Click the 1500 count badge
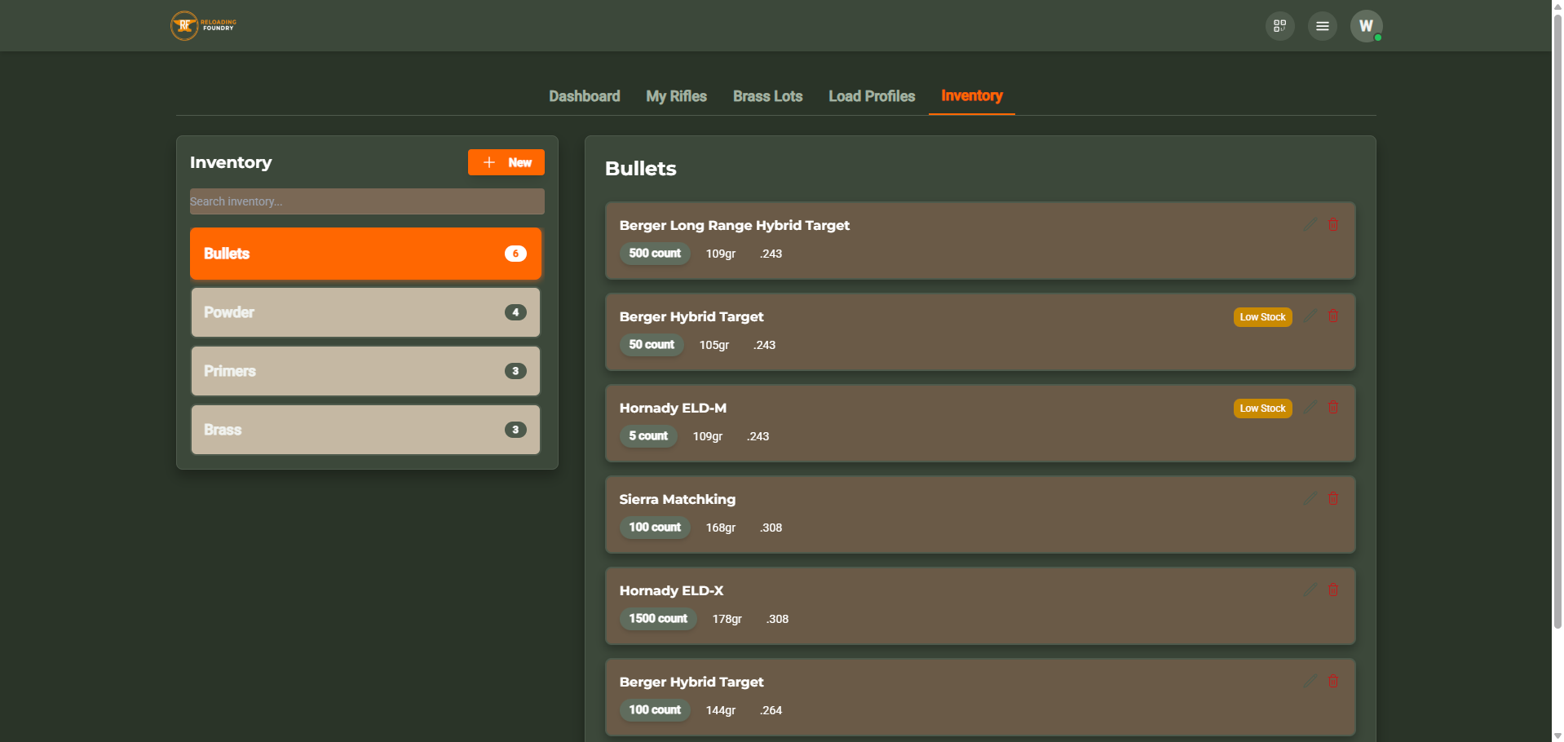This screenshot has width=1564, height=742. click(658, 619)
